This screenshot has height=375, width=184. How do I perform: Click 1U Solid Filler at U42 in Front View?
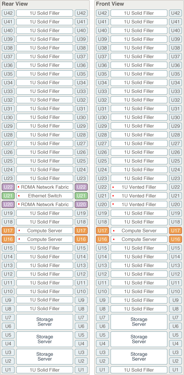[x=139, y=13]
